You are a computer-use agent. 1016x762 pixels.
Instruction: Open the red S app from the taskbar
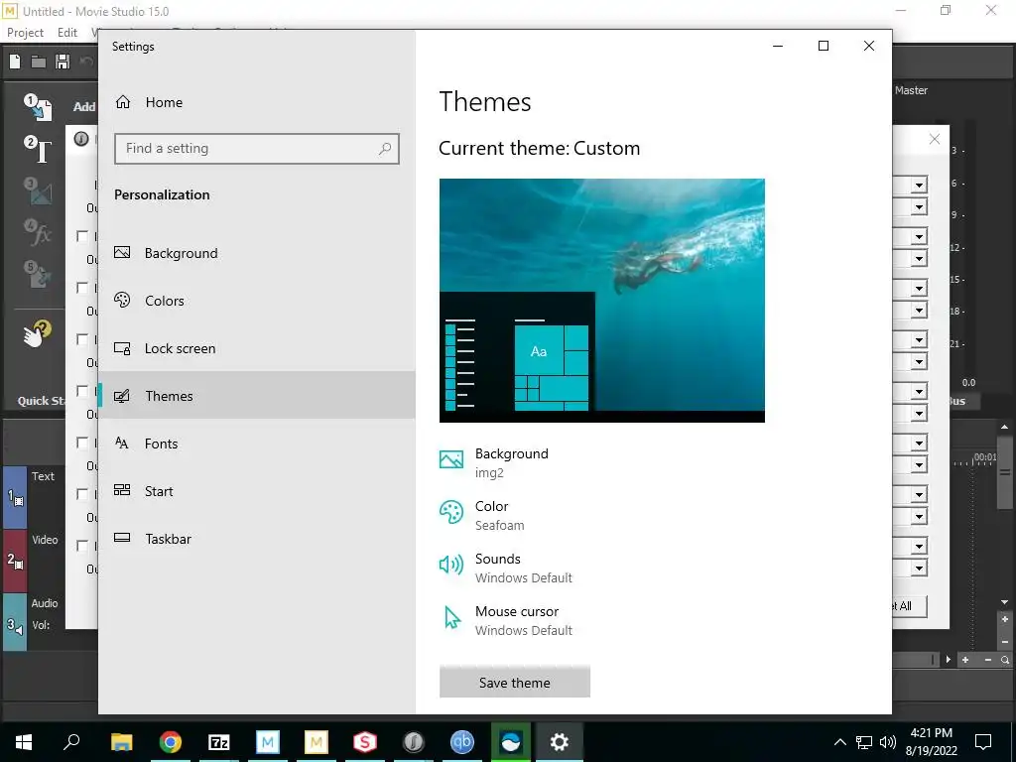365,741
